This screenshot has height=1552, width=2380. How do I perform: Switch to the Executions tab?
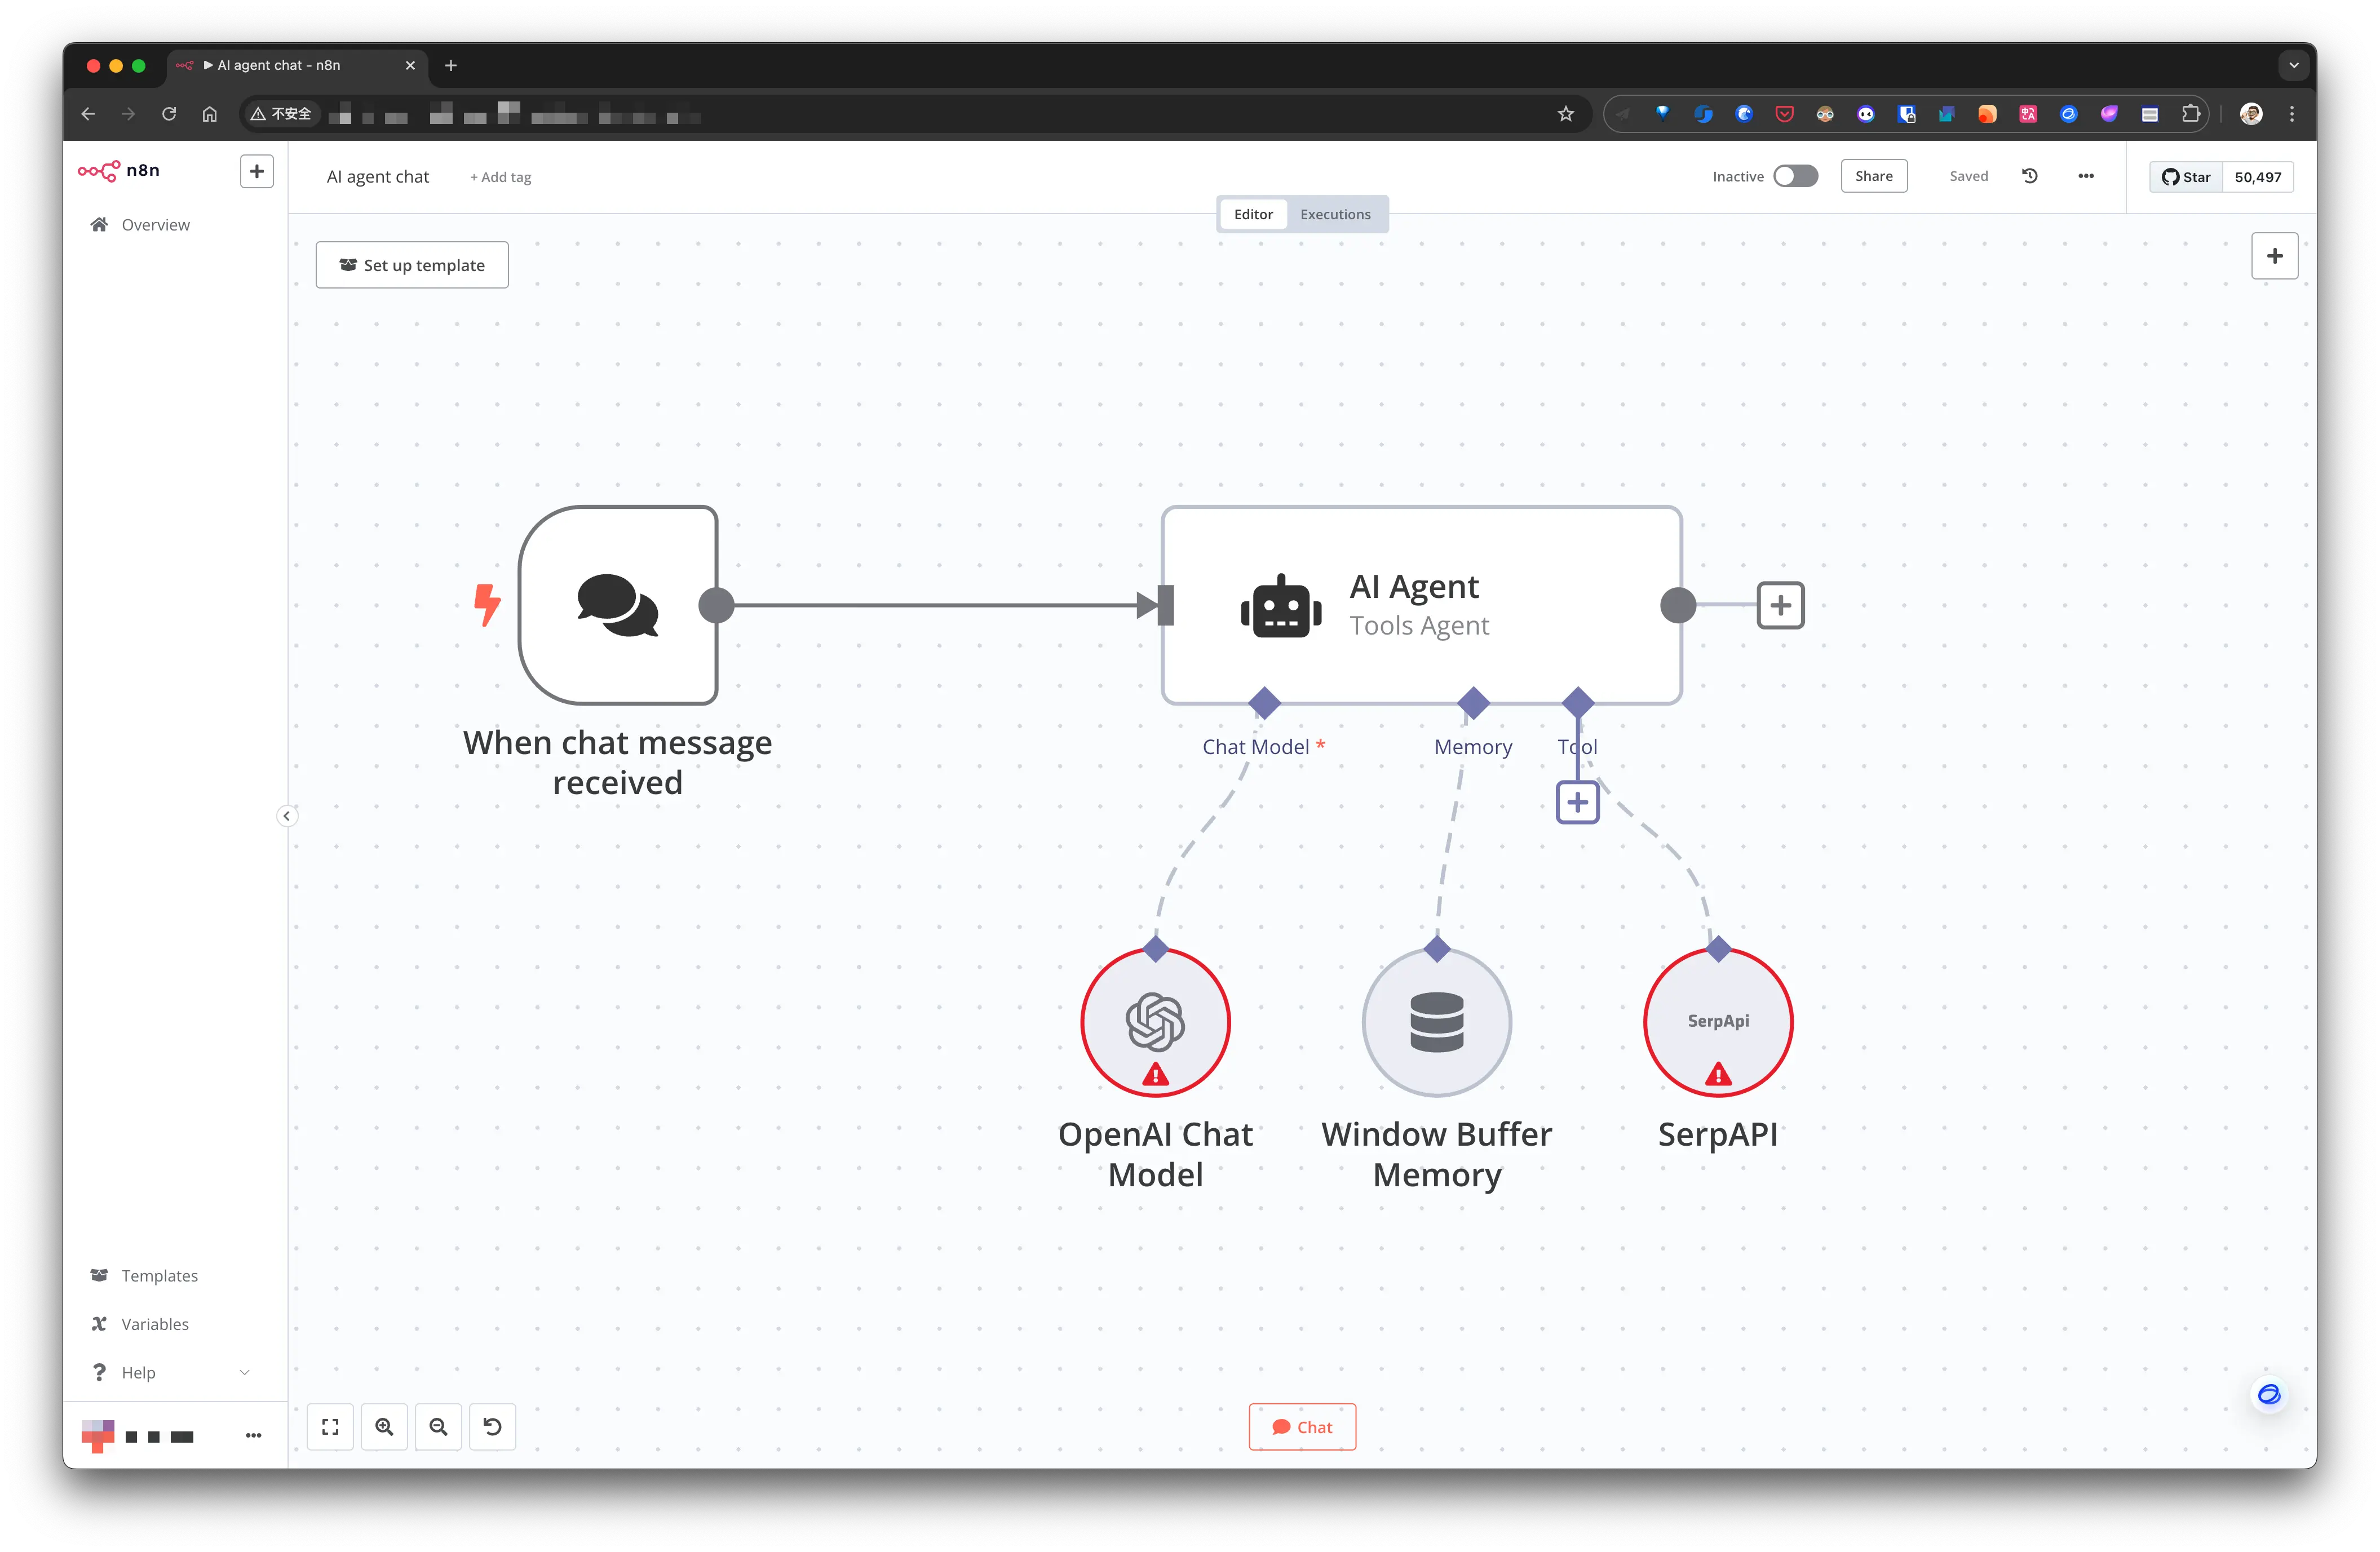pyautogui.click(x=1335, y=214)
